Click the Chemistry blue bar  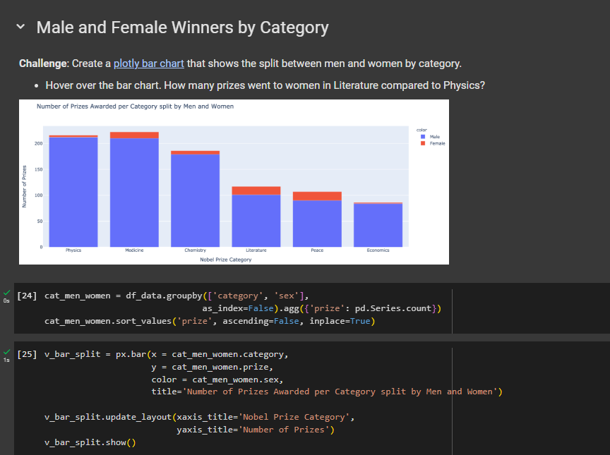[x=196, y=200]
